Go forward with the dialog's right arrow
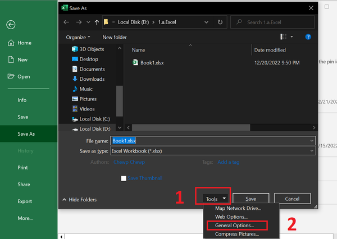 click(x=79, y=22)
